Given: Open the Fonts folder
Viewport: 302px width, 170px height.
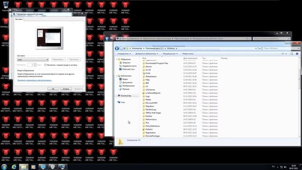Looking at the screenshot, I should (x=148, y=73).
